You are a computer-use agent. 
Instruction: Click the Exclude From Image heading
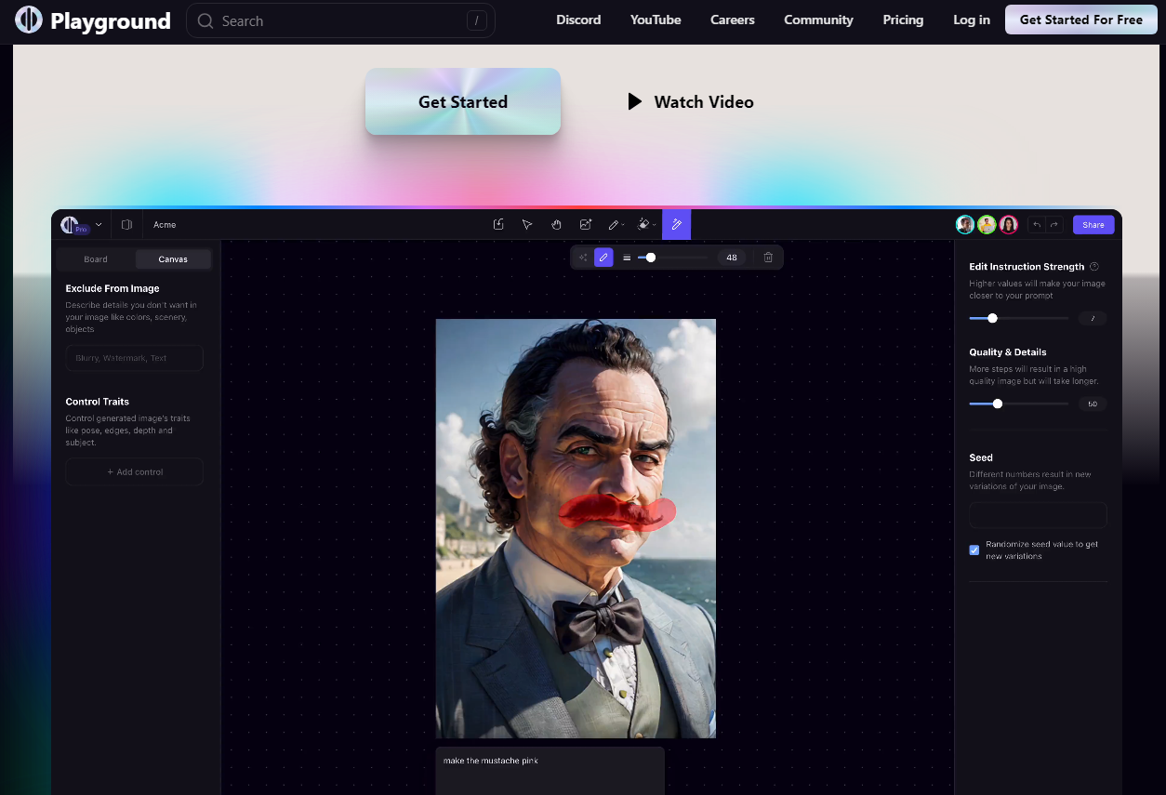tap(113, 288)
